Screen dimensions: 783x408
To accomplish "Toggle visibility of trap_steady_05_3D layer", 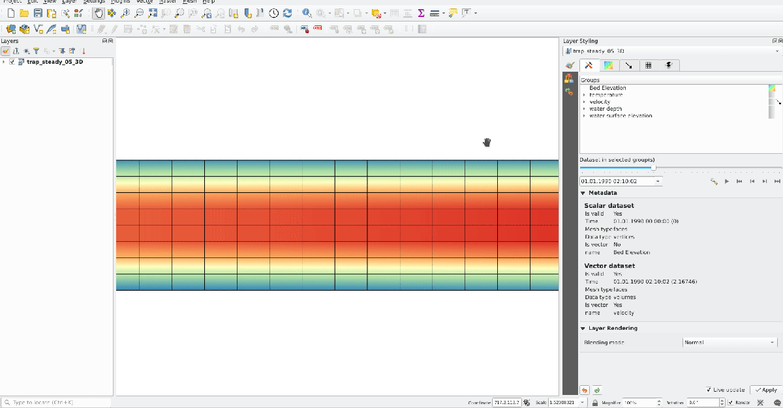I will click(12, 62).
